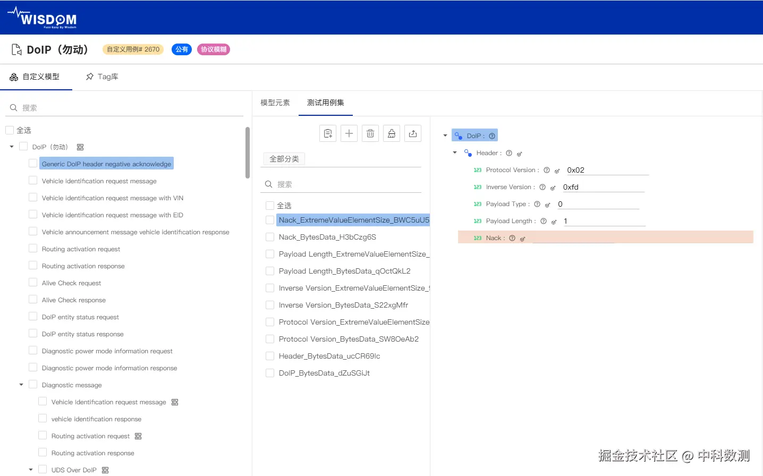Collapse the Header node in the detail tree

(x=455, y=152)
